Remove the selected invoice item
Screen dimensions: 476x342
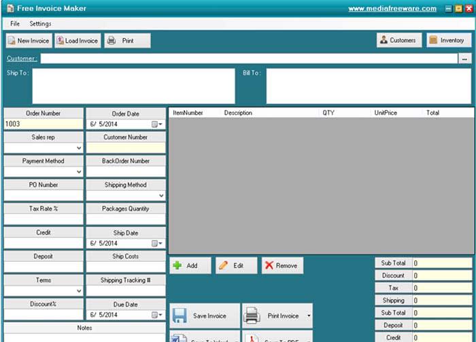coord(282,265)
